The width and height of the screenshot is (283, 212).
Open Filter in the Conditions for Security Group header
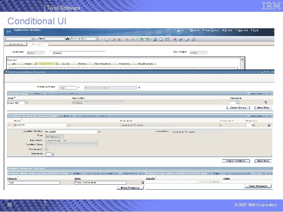pos(66,116)
